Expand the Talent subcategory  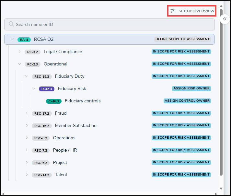click(27, 175)
